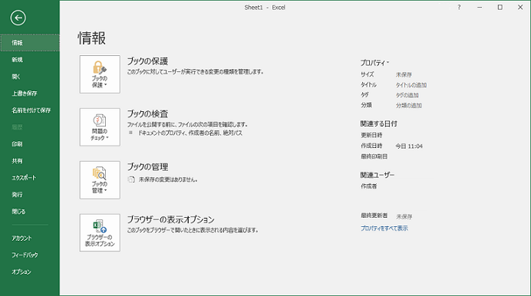Click the 関連する日付 heading
The height and width of the screenshot is (296, 531).
378,123
